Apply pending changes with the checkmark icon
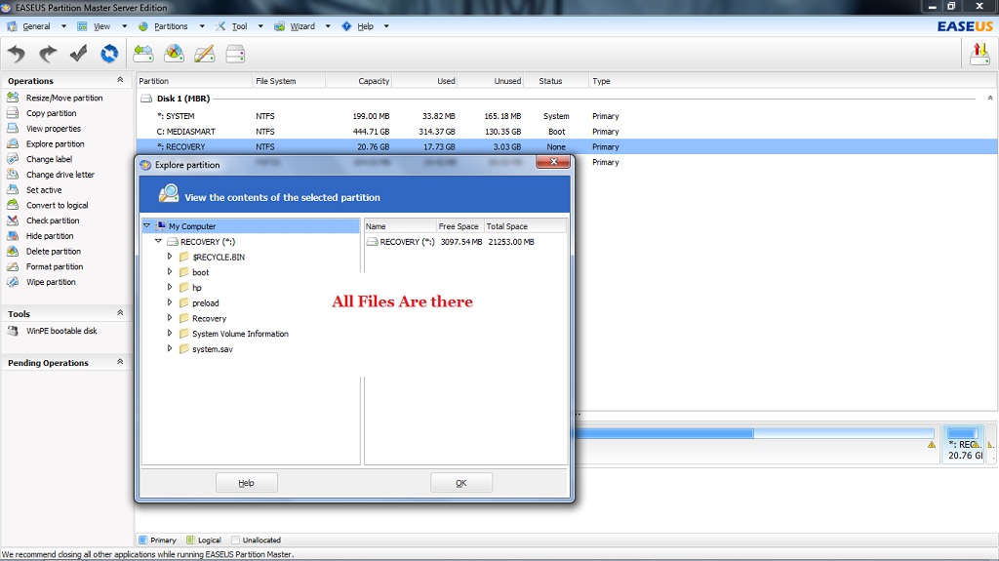Viewport: 999px width, 561px height. pos(78,55)
